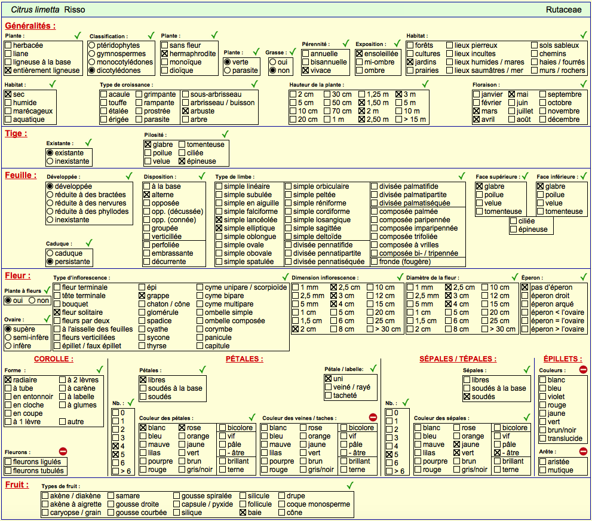The width and height of the screenshot is (592, 521).
Task: Click the green checkmark beside Dimension inflorescence
Action: point(400,277)
